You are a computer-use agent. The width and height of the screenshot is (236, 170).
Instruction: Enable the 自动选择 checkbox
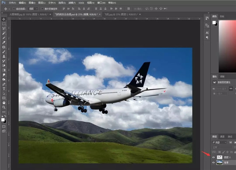[x=14, y=8]
